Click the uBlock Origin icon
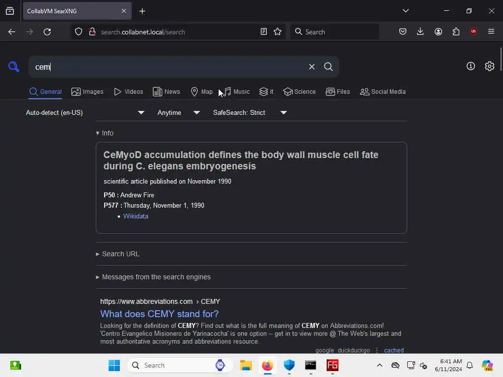This screenshot has width=503, height=377. pos(473,31)
